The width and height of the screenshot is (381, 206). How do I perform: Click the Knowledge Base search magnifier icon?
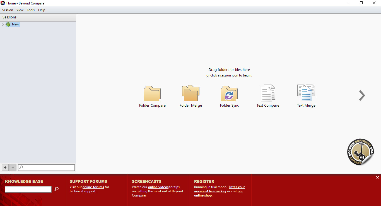(57, 189)
